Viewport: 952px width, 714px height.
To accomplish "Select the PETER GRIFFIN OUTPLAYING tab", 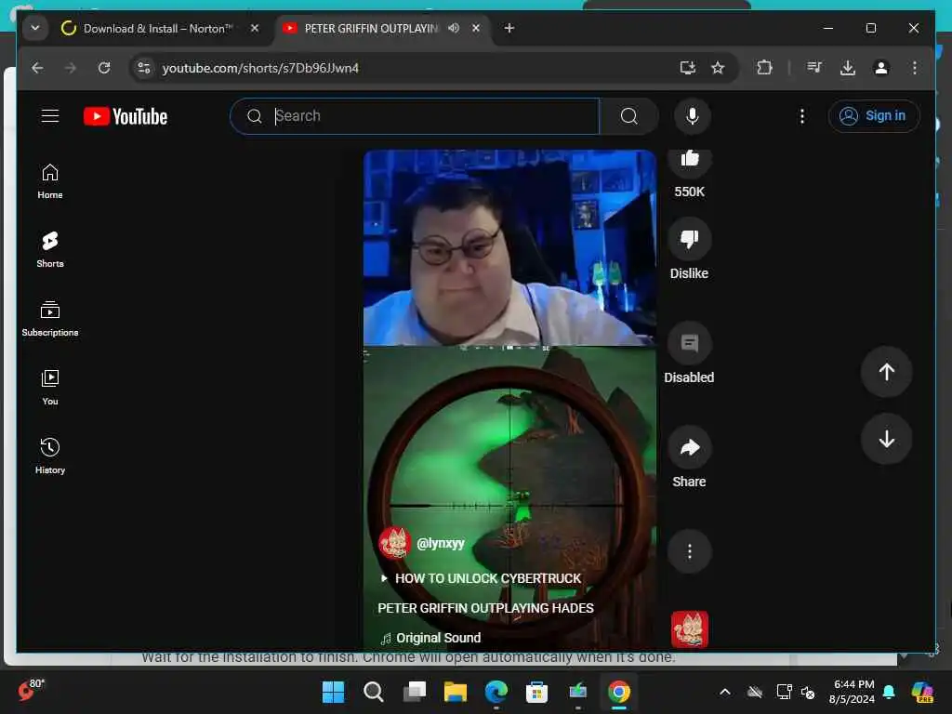I will [x=370, y=29].
